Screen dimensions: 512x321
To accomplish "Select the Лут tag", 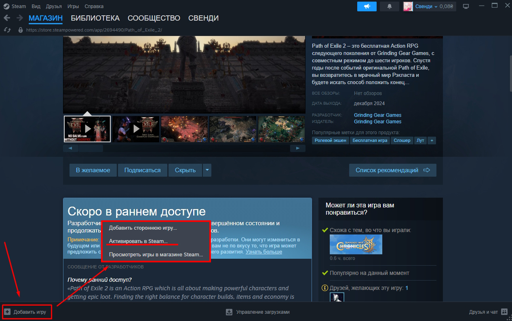I will (x=421, y=140).
